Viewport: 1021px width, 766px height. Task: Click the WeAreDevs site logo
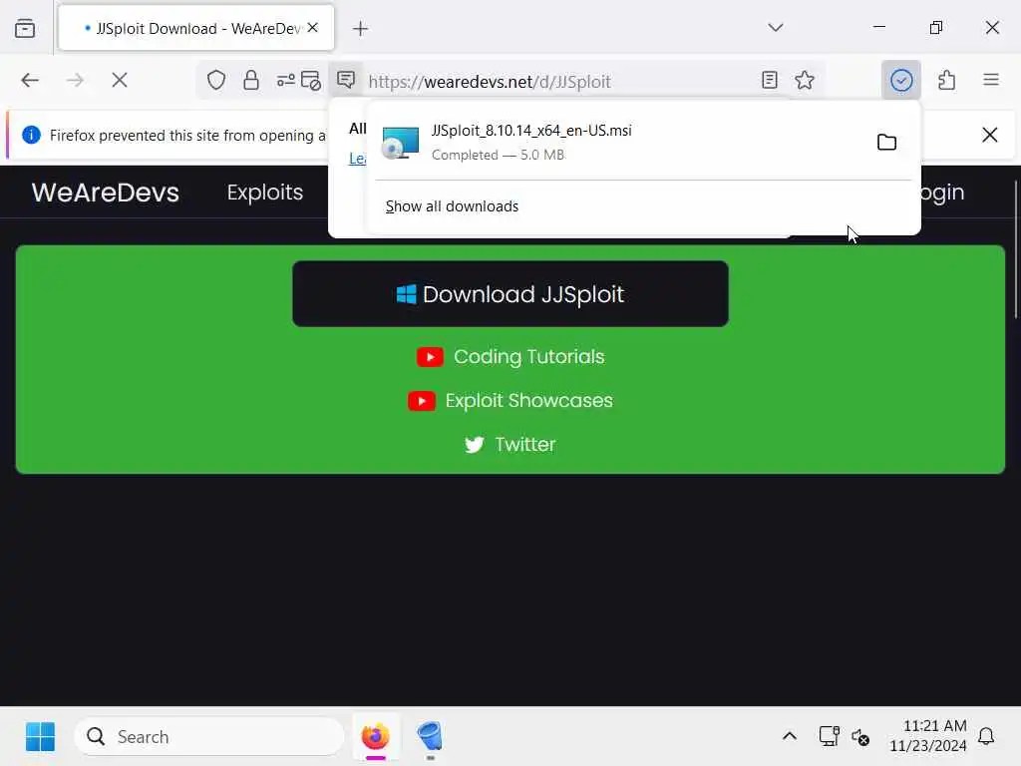[x=106, y=192]
